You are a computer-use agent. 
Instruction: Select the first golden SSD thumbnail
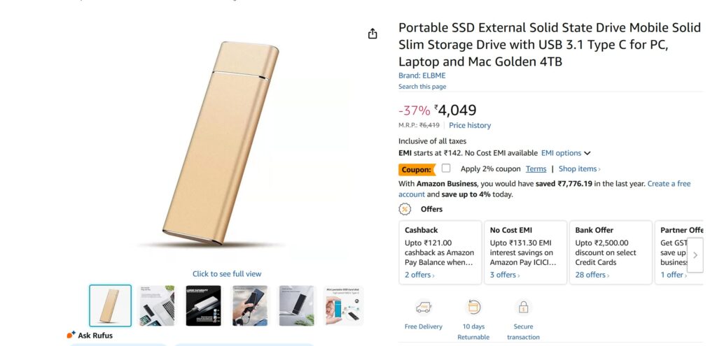[x=110, y=305]
